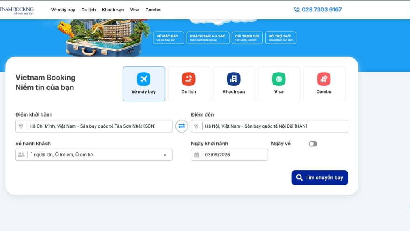Toggle the Ngày về return date switch
Screen dimensions: 410x231
tap(313, 144)
